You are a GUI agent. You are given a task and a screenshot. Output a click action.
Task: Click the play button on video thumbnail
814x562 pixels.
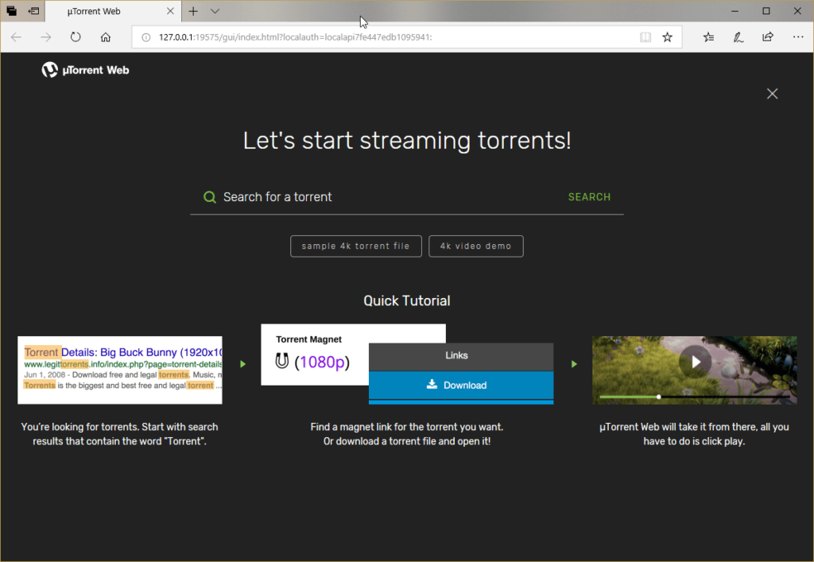tap(695, 362)
